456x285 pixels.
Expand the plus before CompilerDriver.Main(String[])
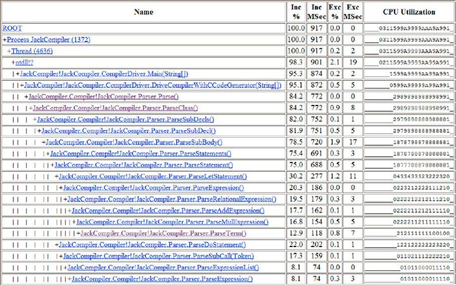click(18, 74)
